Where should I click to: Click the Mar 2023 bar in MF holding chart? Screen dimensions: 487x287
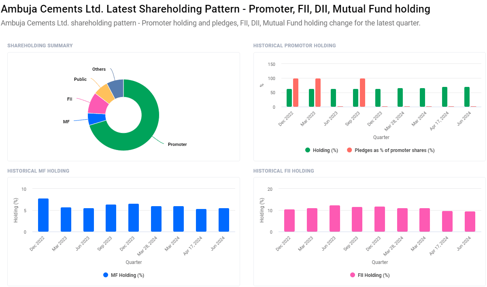tap(66, 219)
